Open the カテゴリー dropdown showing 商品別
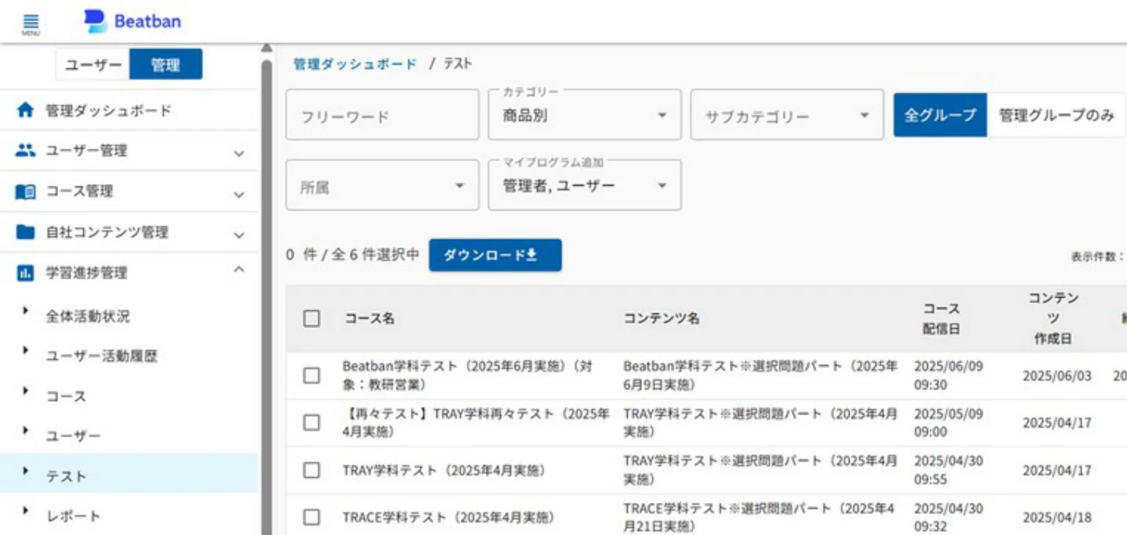1127x535 pixels. click(585, 114)
